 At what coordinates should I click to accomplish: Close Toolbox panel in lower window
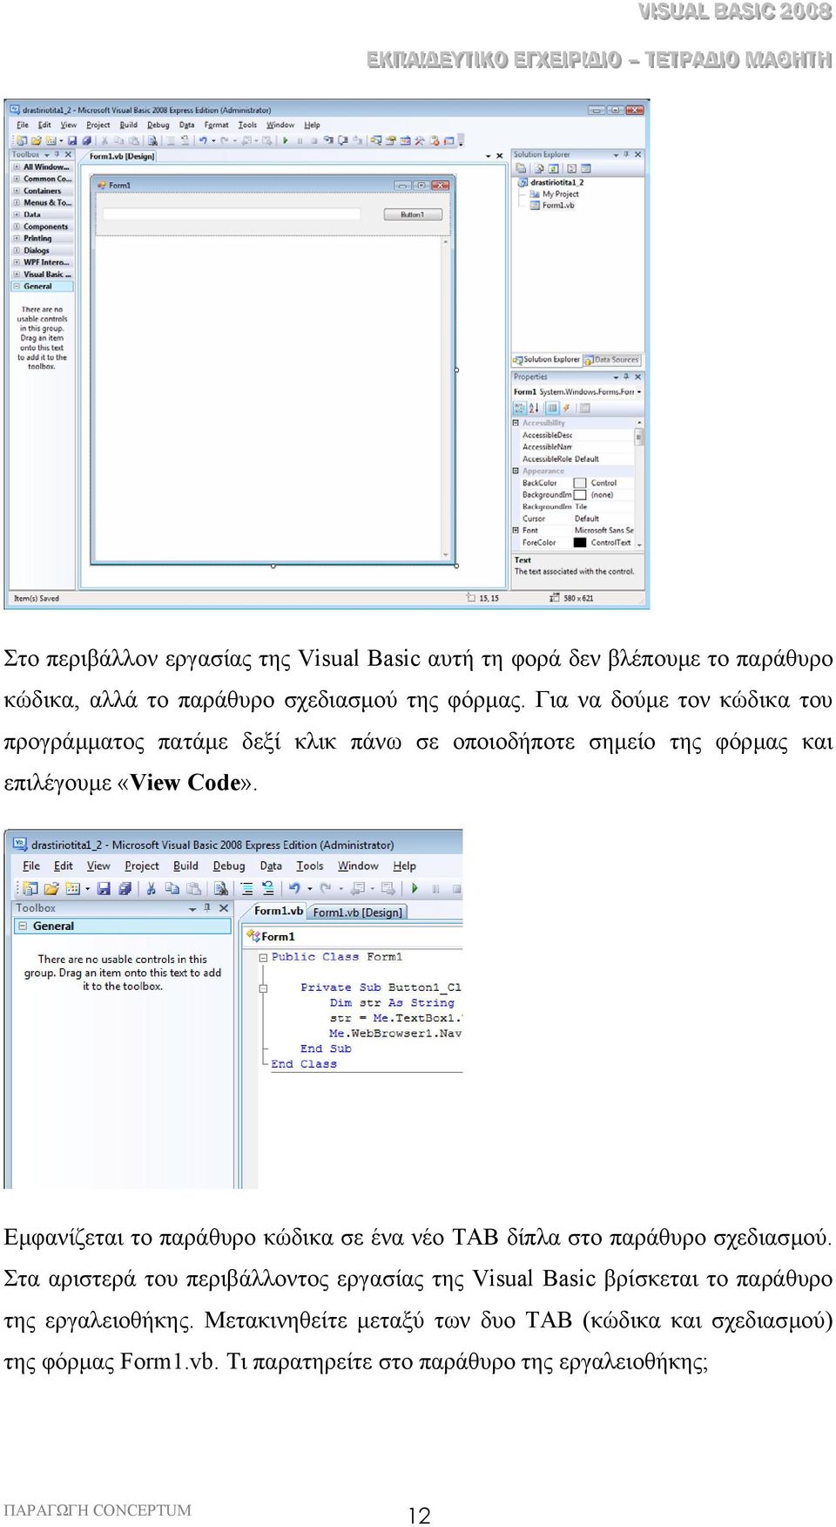(224, 907)
